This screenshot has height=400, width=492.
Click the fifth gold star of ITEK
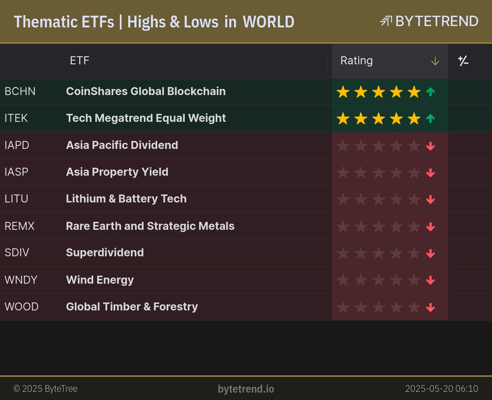coord(414,119)
